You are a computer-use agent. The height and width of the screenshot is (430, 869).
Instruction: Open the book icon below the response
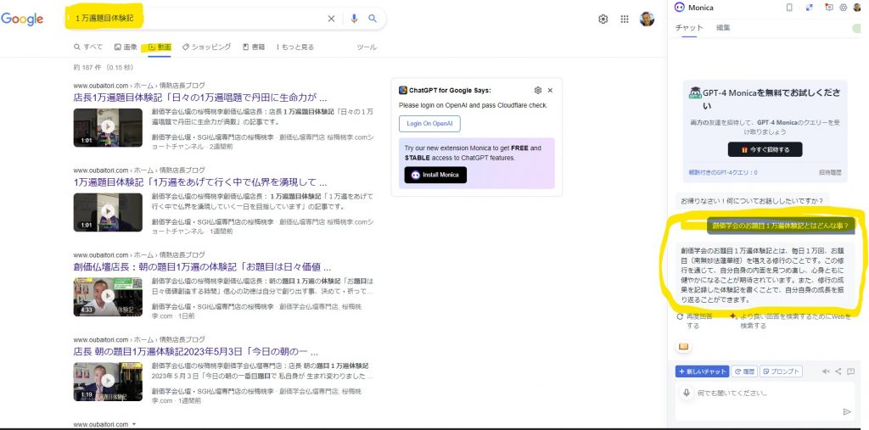point(683,346)
